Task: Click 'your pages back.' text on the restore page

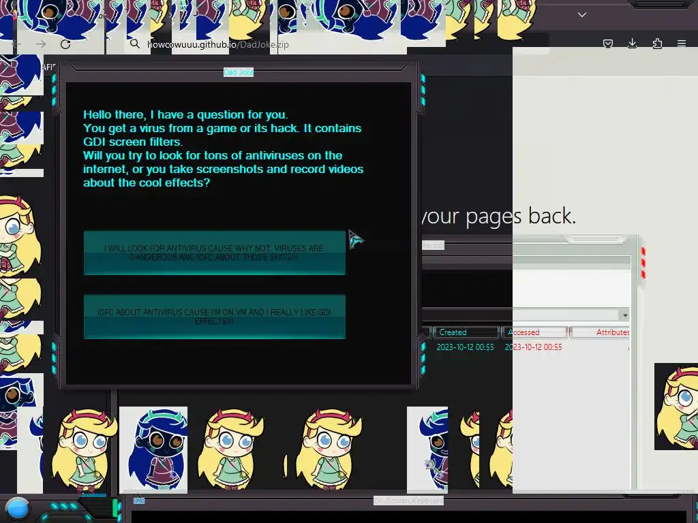Action: click(498, 217)
